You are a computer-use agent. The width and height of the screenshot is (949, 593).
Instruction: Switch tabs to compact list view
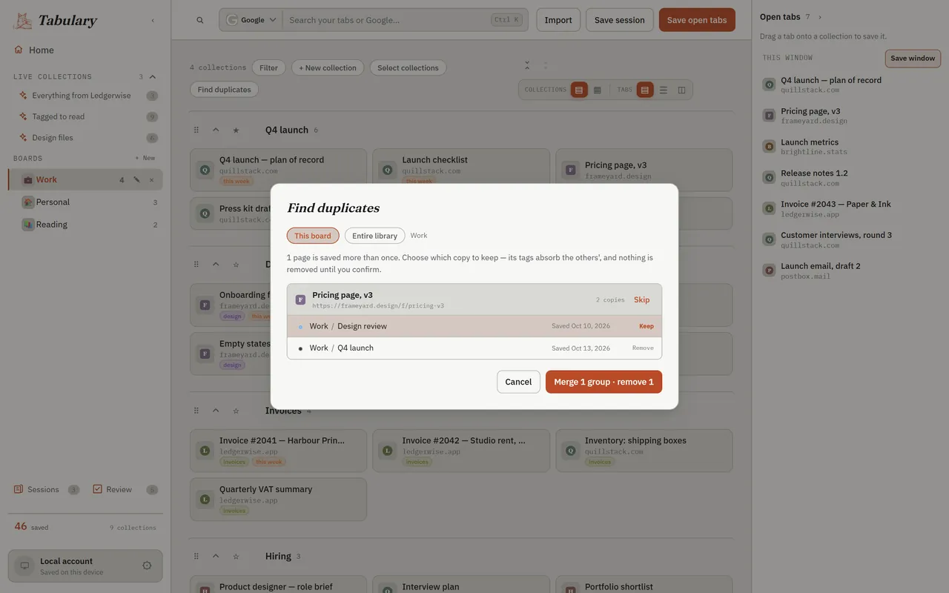click(x=664, y=90)
